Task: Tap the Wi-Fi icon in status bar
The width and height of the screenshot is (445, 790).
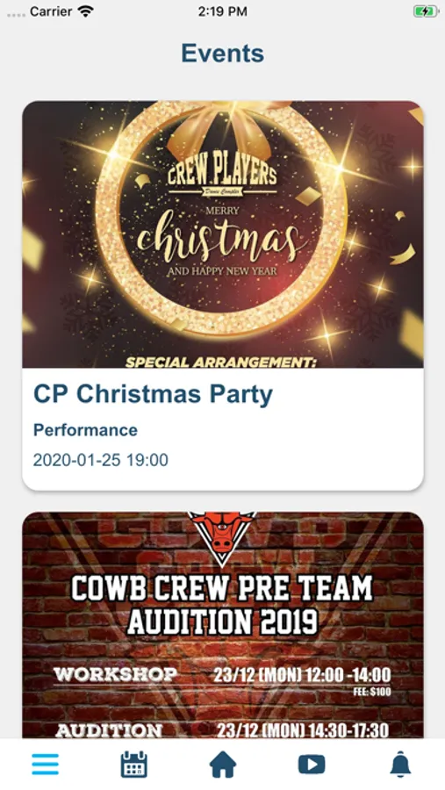Action: (x=86, y=11)
